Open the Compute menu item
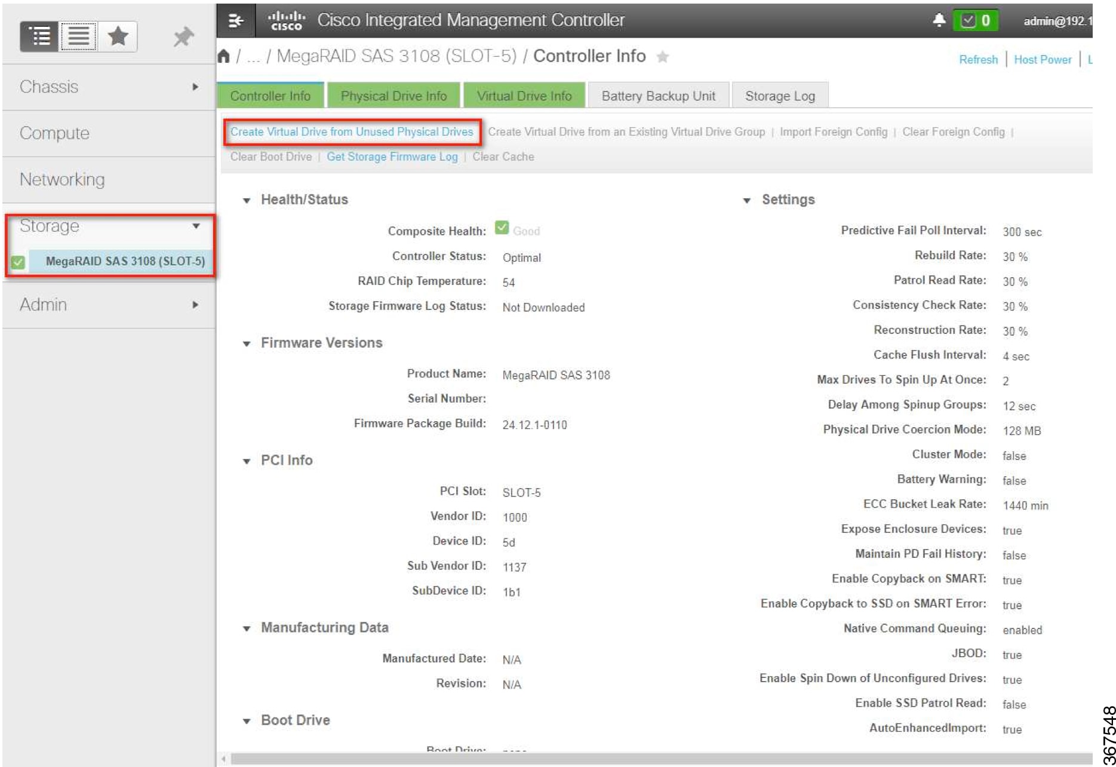1116x767 pixels. pos(109,133)
